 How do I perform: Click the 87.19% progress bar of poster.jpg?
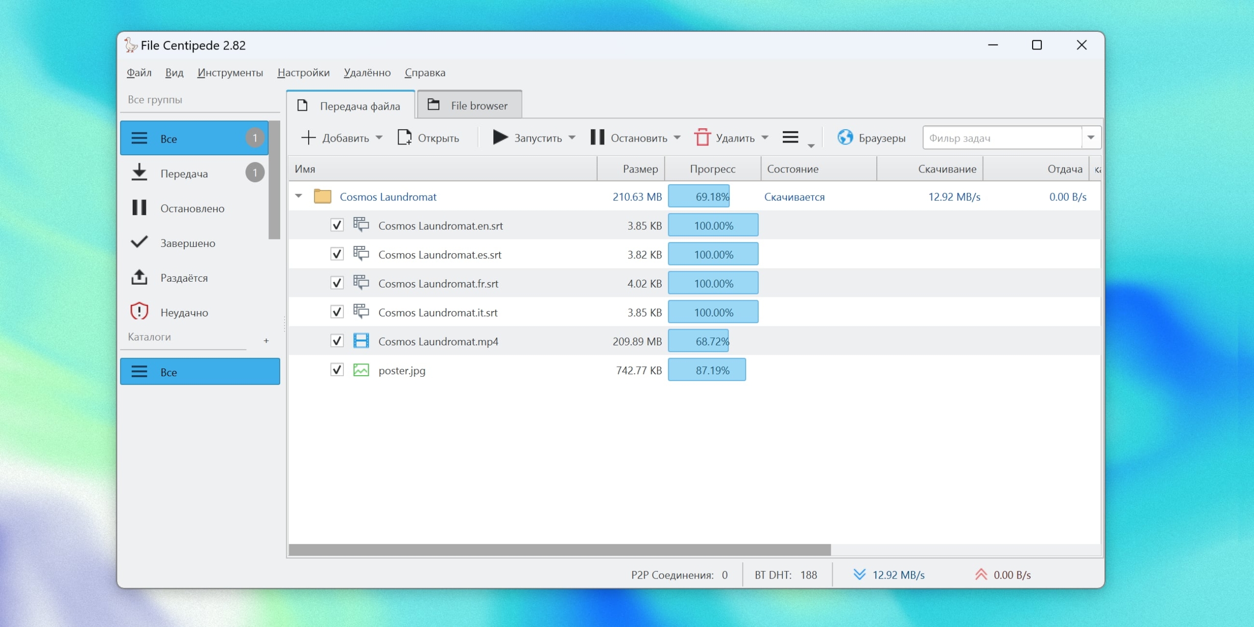707,369
